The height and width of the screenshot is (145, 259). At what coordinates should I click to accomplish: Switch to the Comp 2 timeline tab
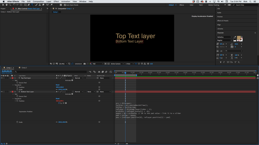(24, 68)
